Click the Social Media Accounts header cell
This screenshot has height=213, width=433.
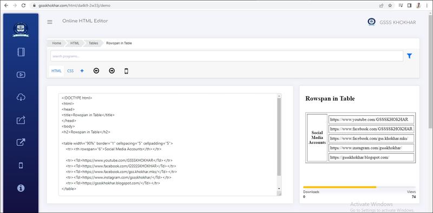tap(317, 138)
